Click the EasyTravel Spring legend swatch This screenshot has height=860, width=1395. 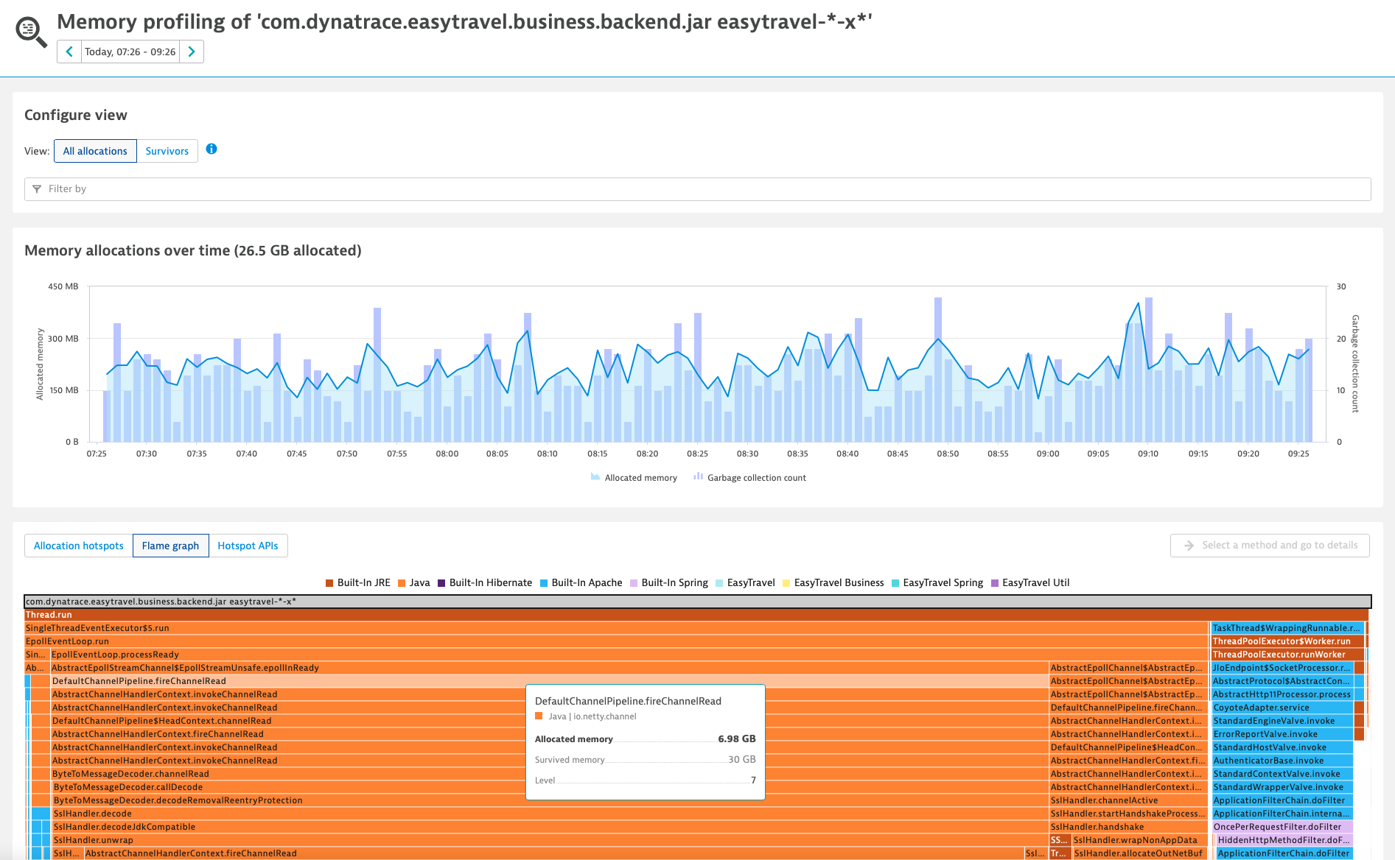pyautogui.click(x=895, y=583)
